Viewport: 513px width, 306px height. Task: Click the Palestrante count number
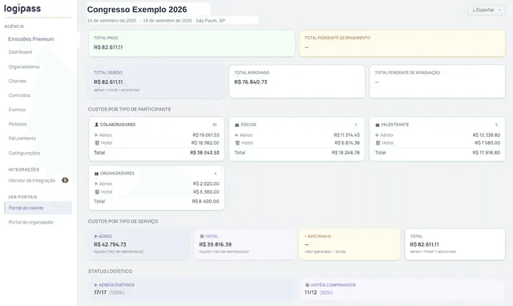pyautogui.click(x=496, y=125)
